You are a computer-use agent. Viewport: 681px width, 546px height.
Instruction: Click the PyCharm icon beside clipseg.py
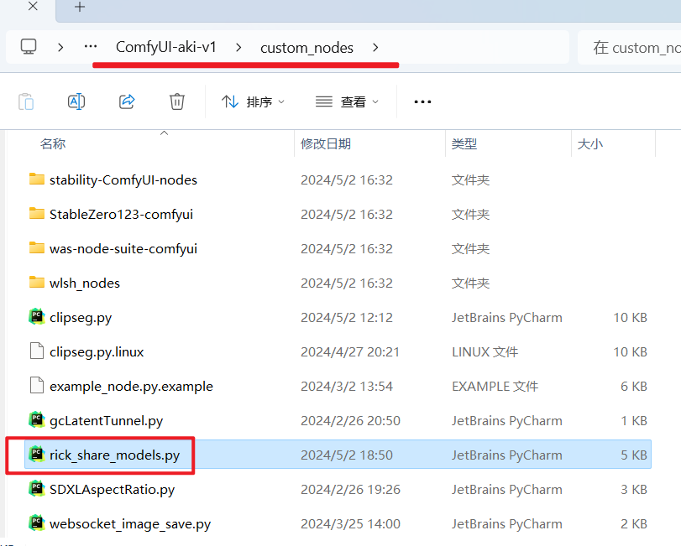(37, 317)
